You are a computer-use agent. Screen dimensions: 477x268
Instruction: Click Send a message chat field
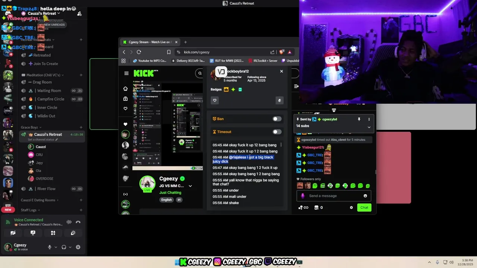click(334, 196)
